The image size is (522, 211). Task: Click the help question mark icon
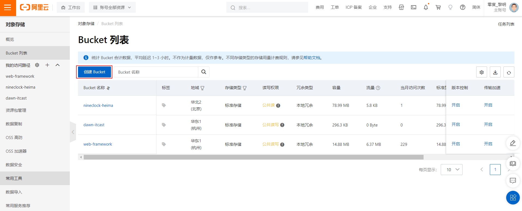click(463, 7)
